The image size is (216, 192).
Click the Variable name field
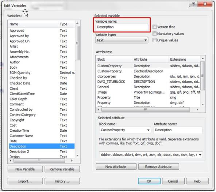122,27
